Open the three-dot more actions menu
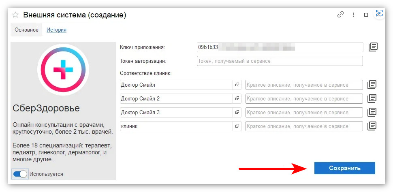Screen dimensions: 393x192 [x=353, y=15]
